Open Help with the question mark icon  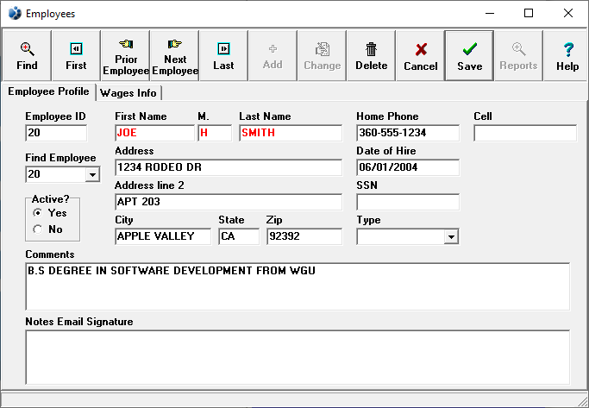(x=567, y=56)
